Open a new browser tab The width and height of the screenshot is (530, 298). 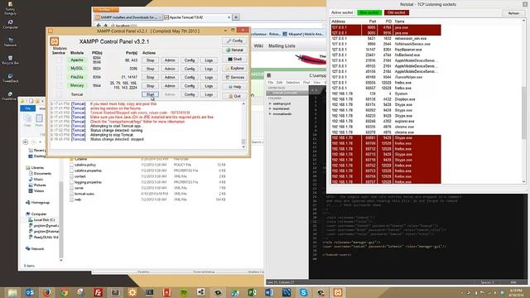236,17
